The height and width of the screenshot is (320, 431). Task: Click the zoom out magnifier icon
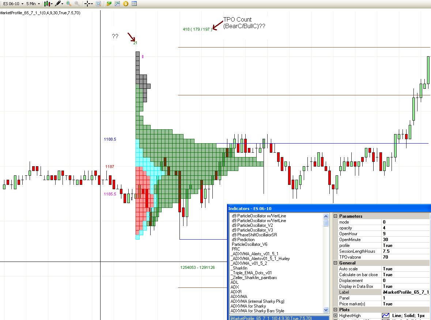click(x=77, y=4)
